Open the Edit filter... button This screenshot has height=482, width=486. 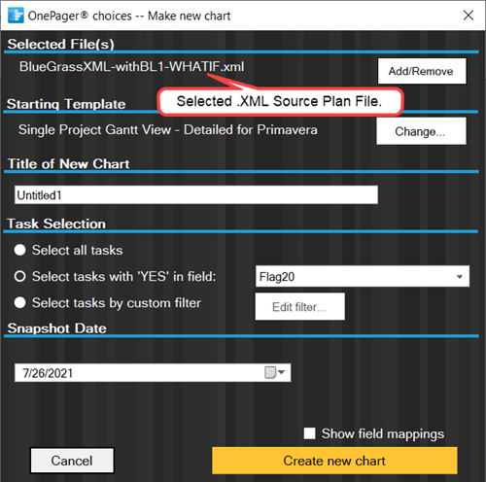click(299, 307)
